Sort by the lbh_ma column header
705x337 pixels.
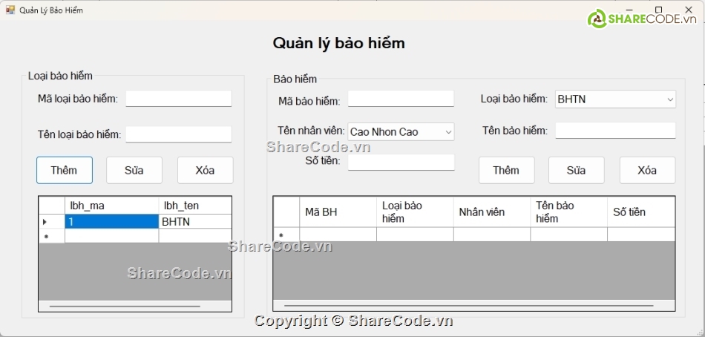111,206
